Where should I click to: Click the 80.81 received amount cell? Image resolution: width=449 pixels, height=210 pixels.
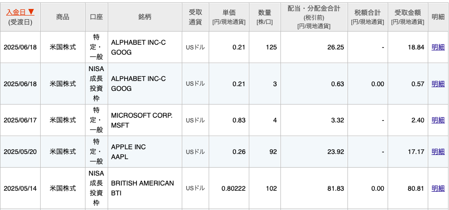(x=408, y=188)
